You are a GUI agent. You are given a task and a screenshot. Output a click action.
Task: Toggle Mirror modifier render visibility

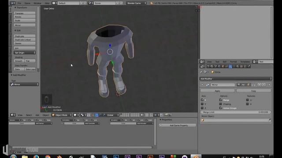click(238, 85)
